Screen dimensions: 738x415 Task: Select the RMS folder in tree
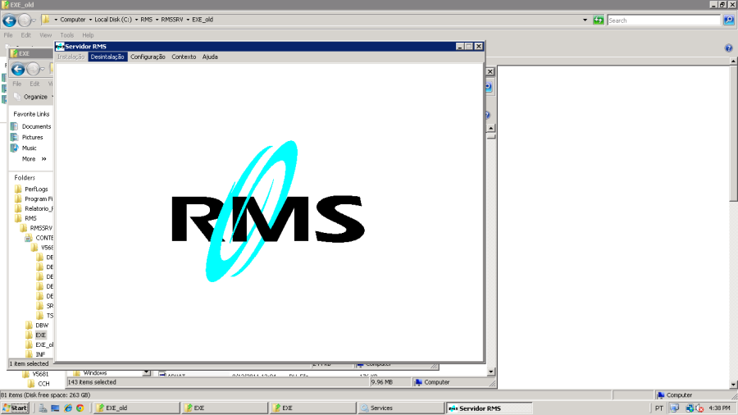(x=30, y=218)
